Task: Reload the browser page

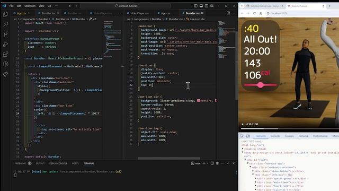Action: coord(254,13)
